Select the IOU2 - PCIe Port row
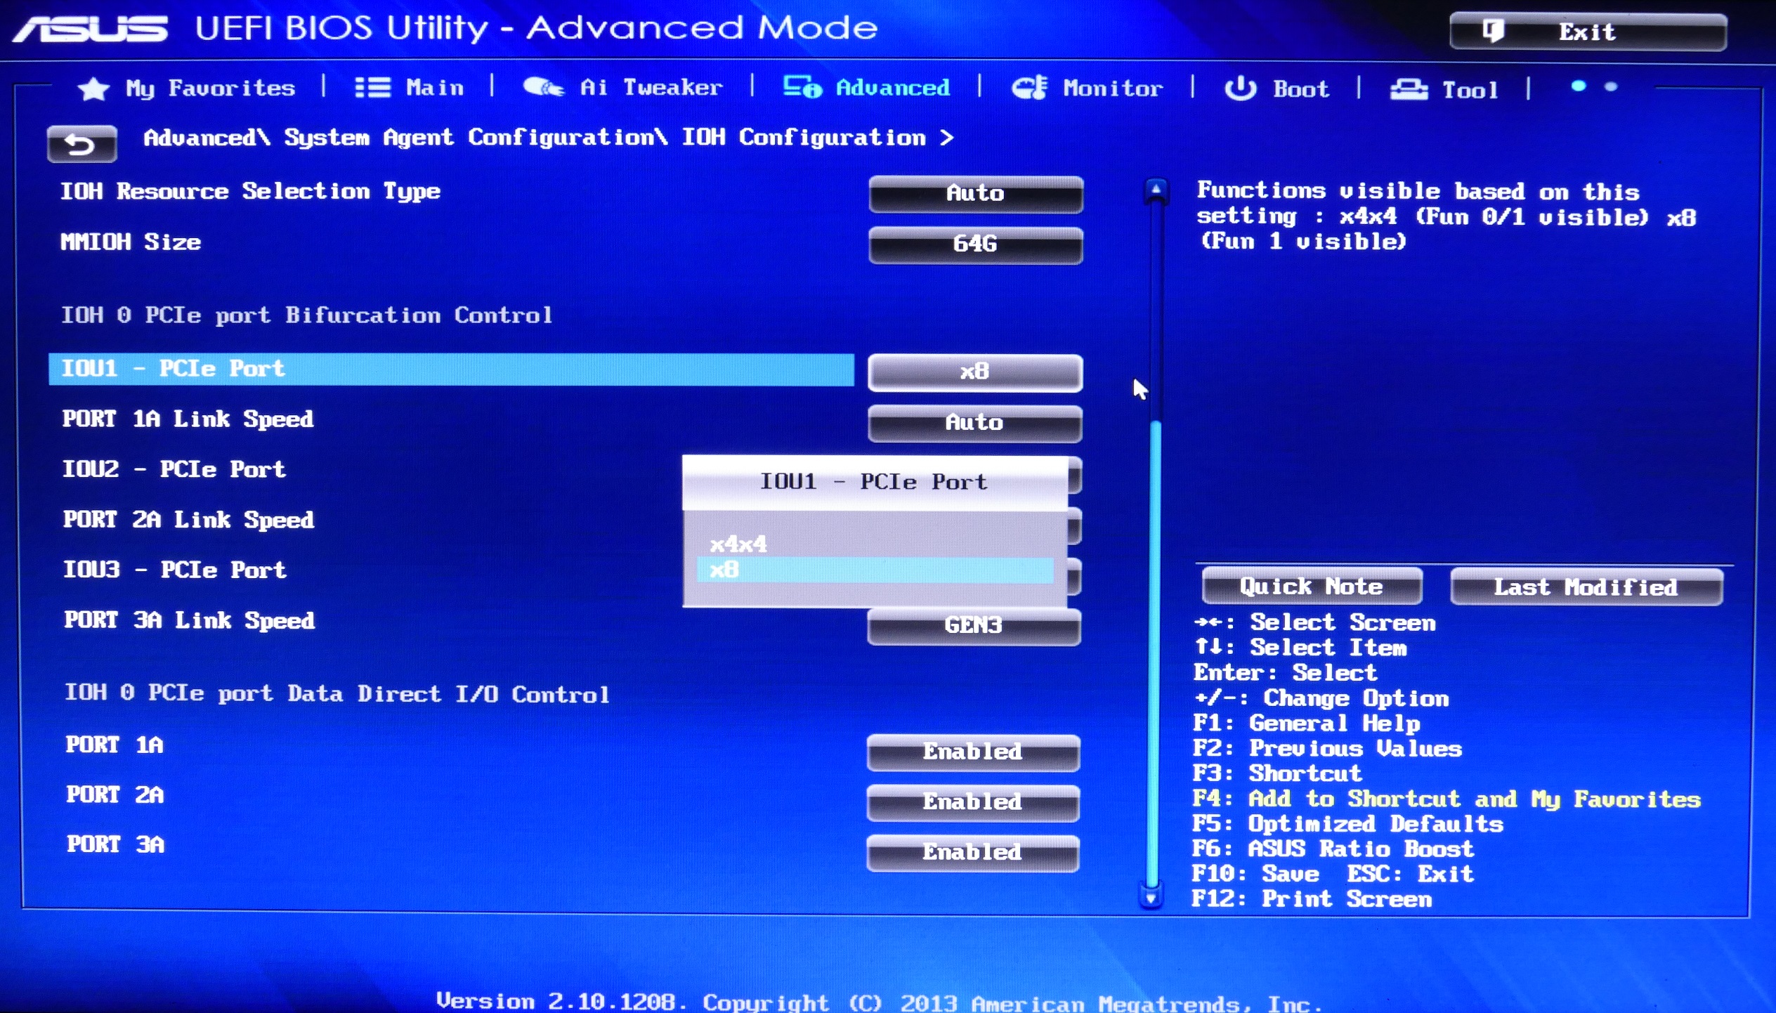 point(174,469)
